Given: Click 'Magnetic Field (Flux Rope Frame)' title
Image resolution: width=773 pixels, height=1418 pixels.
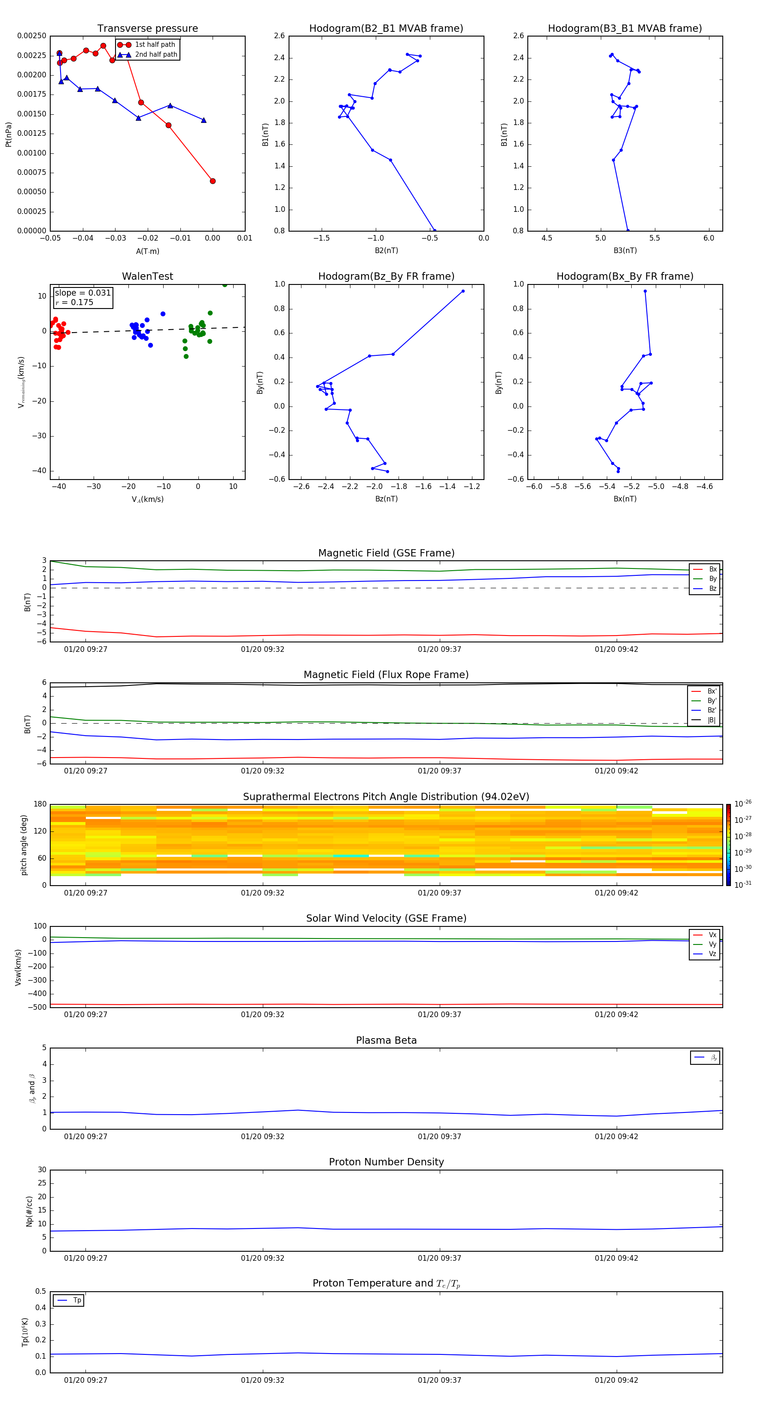Looking at the screenshot, I should [x=386, y=675].
